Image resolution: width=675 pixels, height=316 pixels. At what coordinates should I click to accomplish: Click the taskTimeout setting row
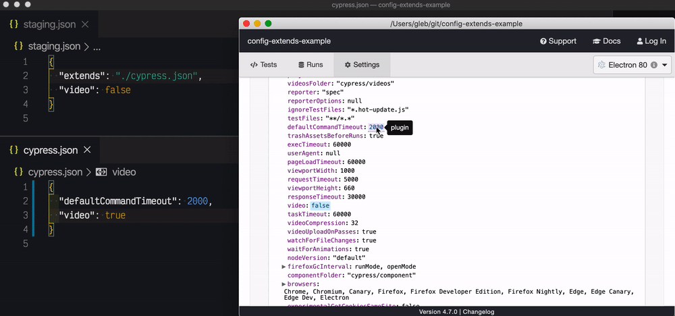click(x=319, y=214)
